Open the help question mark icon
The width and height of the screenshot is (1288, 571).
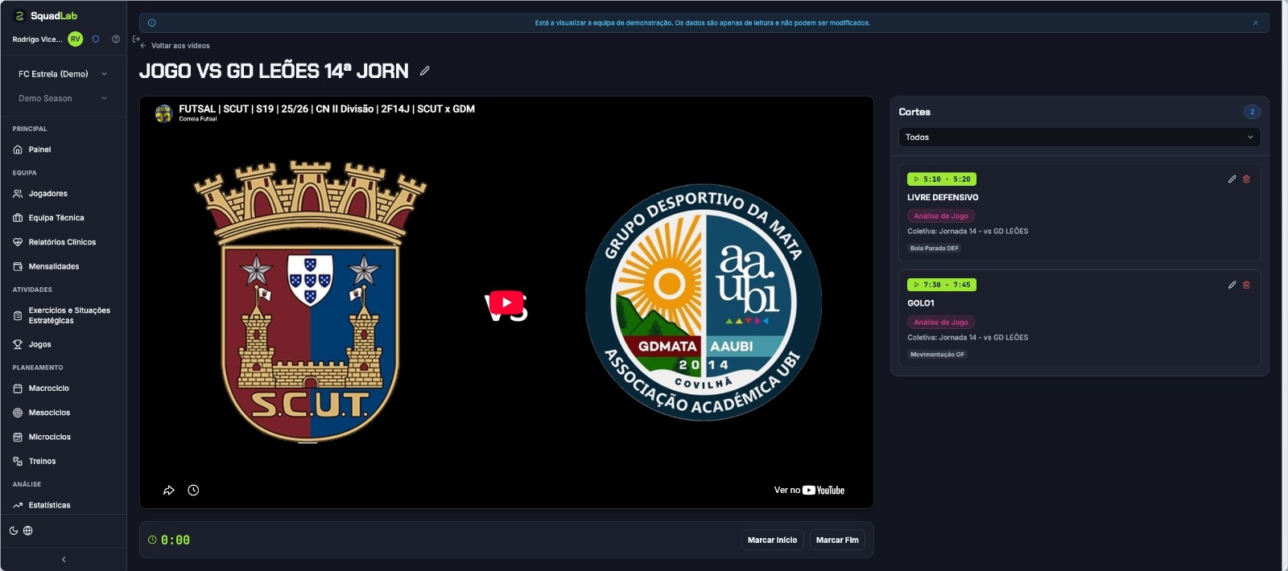coord(116,39)
